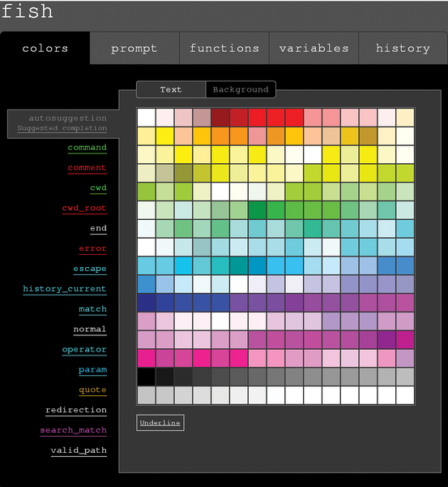The width and height of the screenshot is (448, 487).
Task: Select the autosuggestion setting
Action: click(x=63, y=123)
